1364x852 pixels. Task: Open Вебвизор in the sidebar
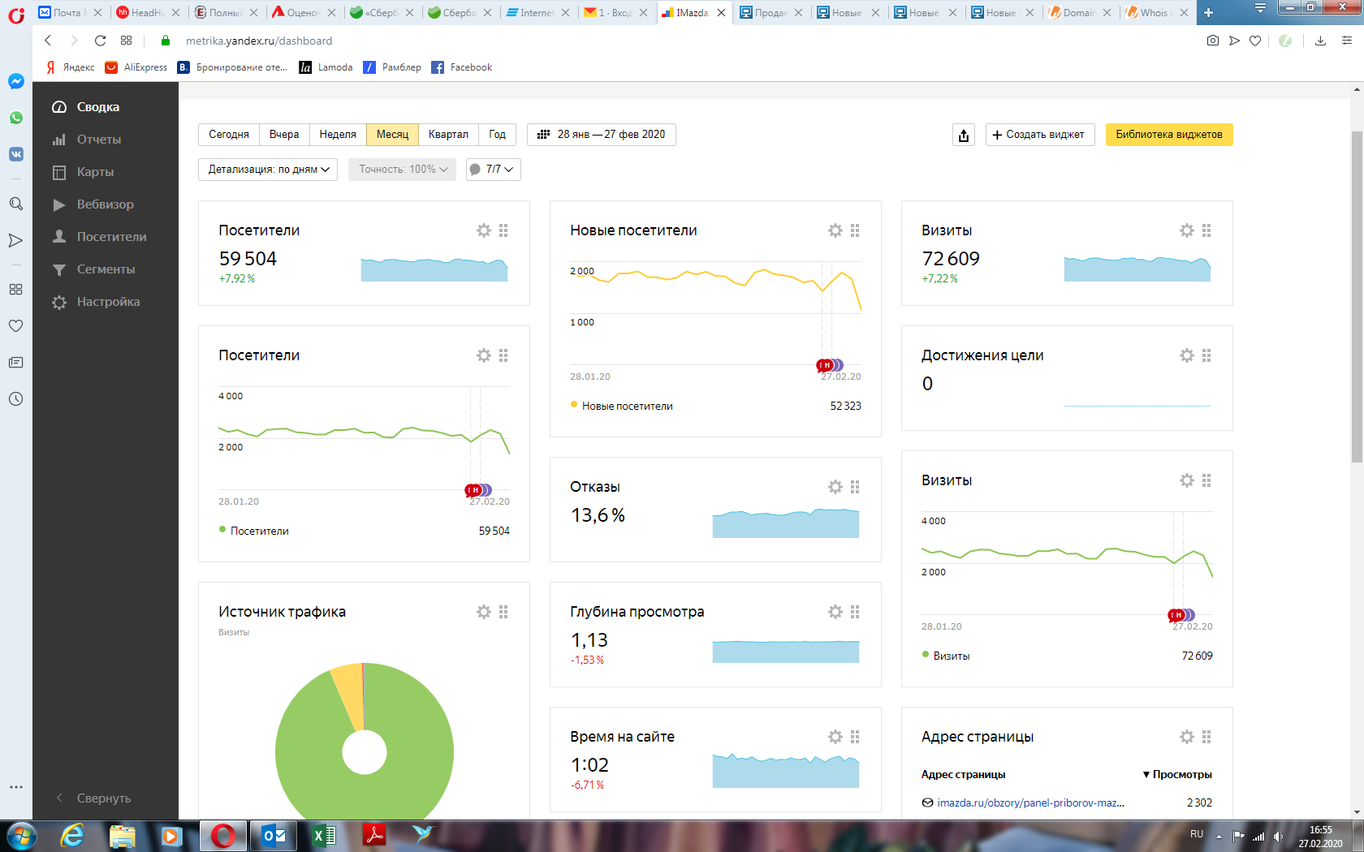pyautogui.click(x=105, y=204)
